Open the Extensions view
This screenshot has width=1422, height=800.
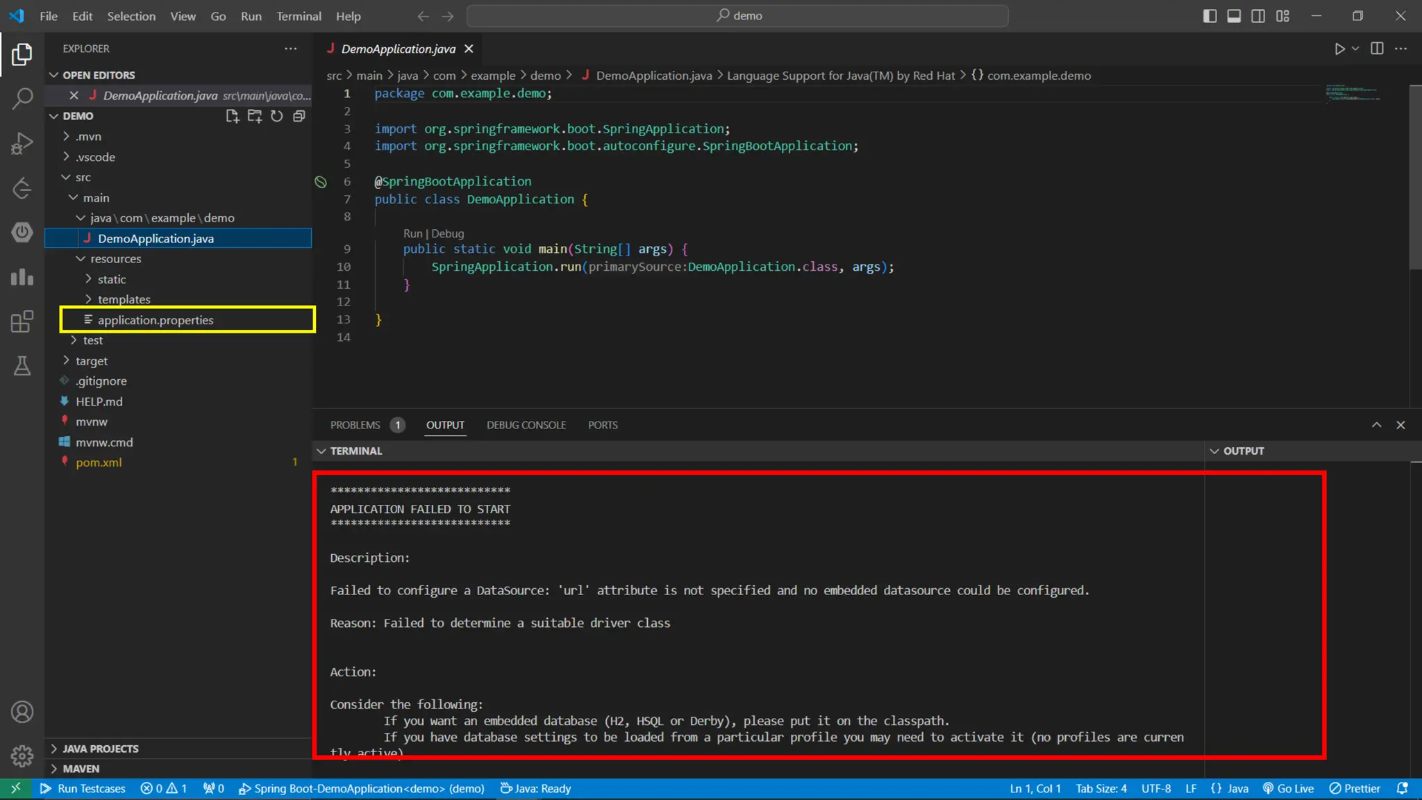click(22, 322)
